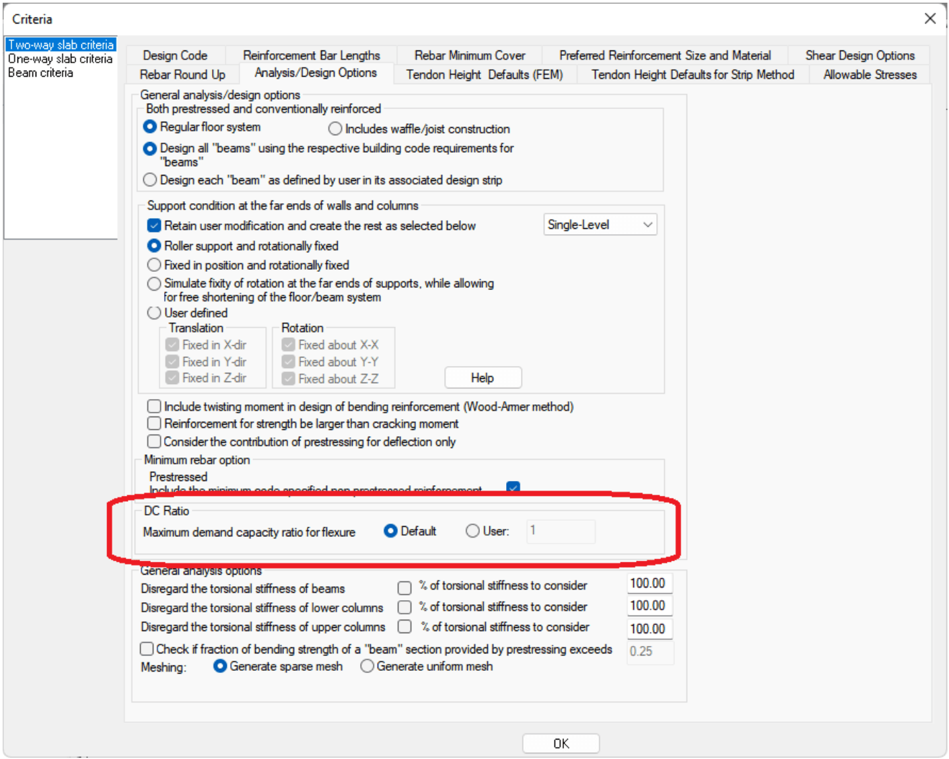Open the Allowable Stresses tab
Image resolution: width=949 pixels, height=759 pixels.
click(x=870, y=75)
